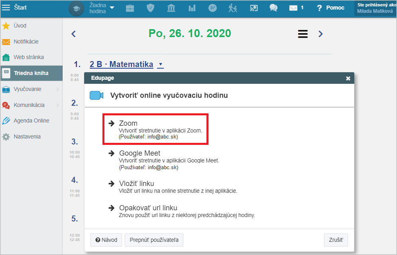The image size is (397, 255).
Task: Open Agenda Online in sidebar
Action: pyautogui.click(x=31, y=121)
